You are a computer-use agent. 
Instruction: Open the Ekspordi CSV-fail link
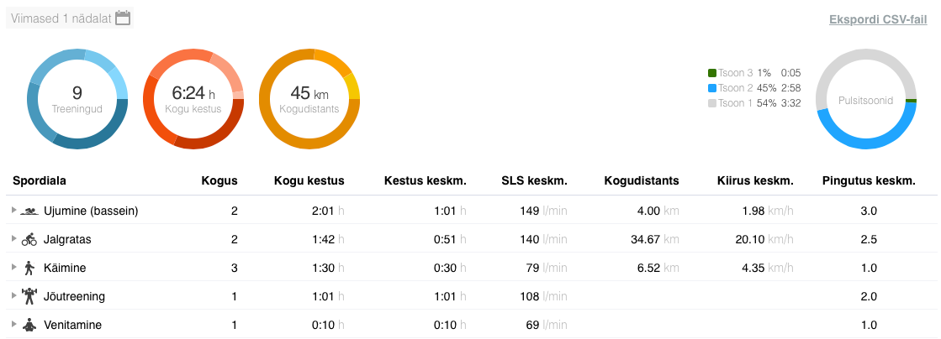pyautogui.click(x=878, y=19)
